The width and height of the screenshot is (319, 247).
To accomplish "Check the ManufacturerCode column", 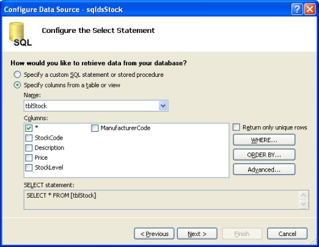I will [x=95, y=128].
